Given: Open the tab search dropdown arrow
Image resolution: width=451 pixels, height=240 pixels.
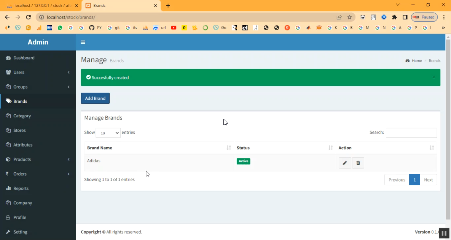Looking at the screenshot, I should point(398,5).
